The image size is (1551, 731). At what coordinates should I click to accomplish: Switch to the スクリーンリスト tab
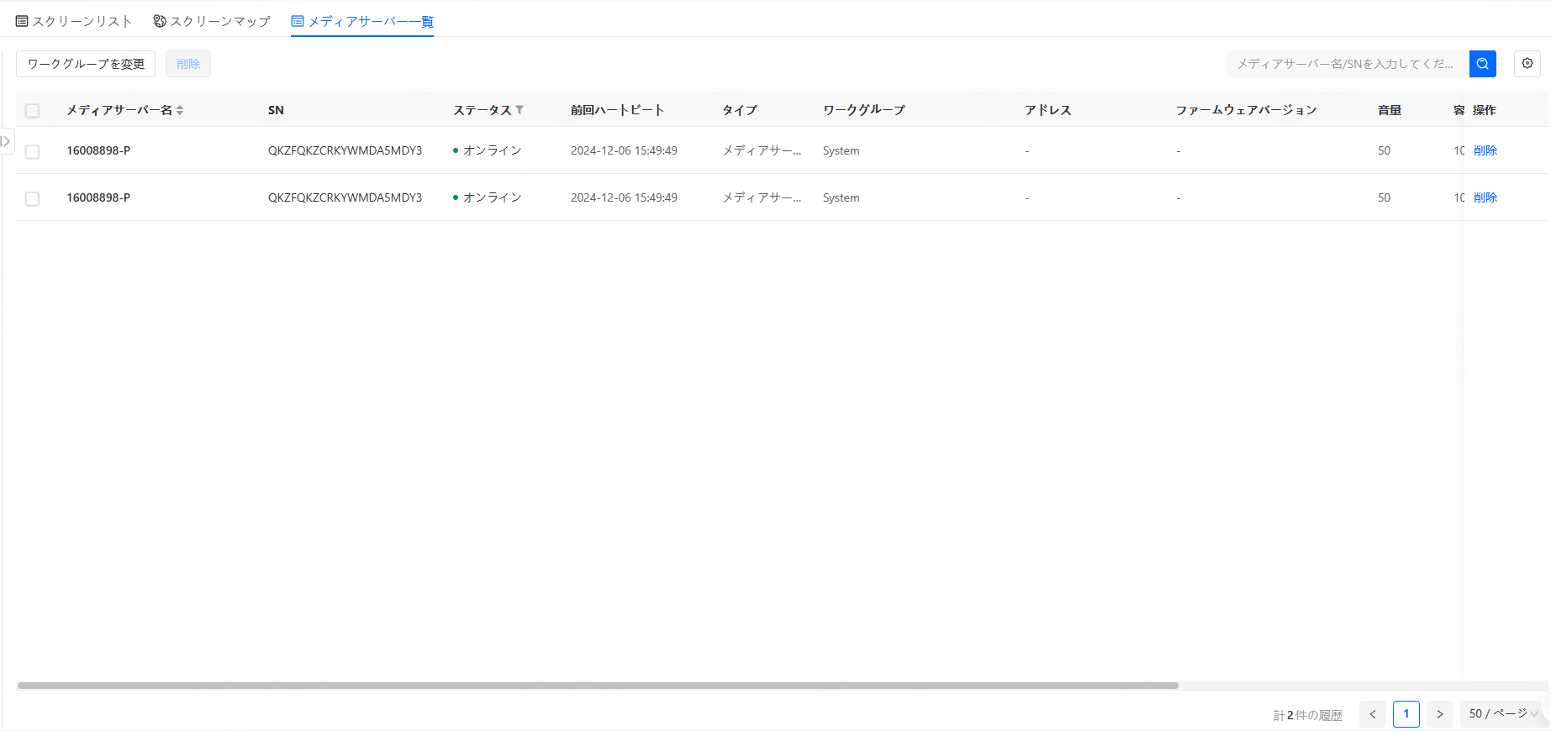[74, 21]
